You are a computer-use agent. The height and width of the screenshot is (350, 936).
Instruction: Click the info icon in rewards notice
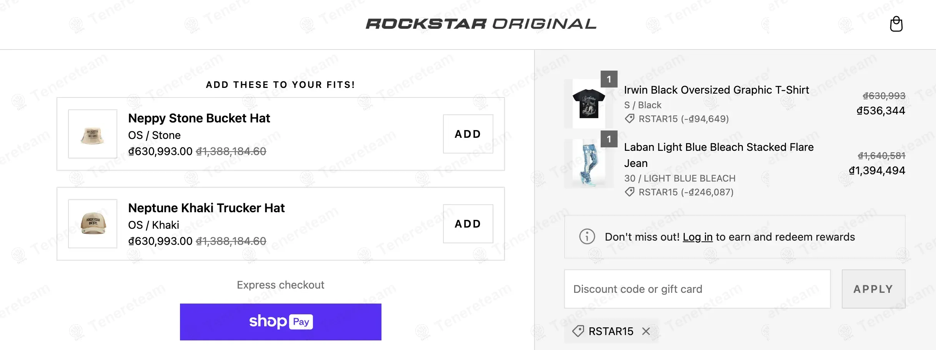(x=587, y=236)
